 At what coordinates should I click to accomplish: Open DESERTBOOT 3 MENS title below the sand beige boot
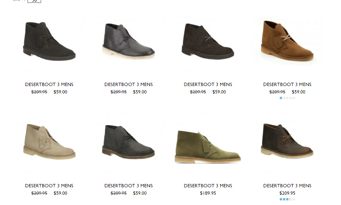click(49, 186)
